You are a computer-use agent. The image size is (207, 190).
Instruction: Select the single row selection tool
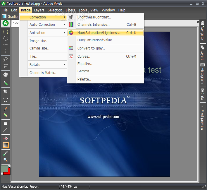pyautogui.click(x=6, y=45)
